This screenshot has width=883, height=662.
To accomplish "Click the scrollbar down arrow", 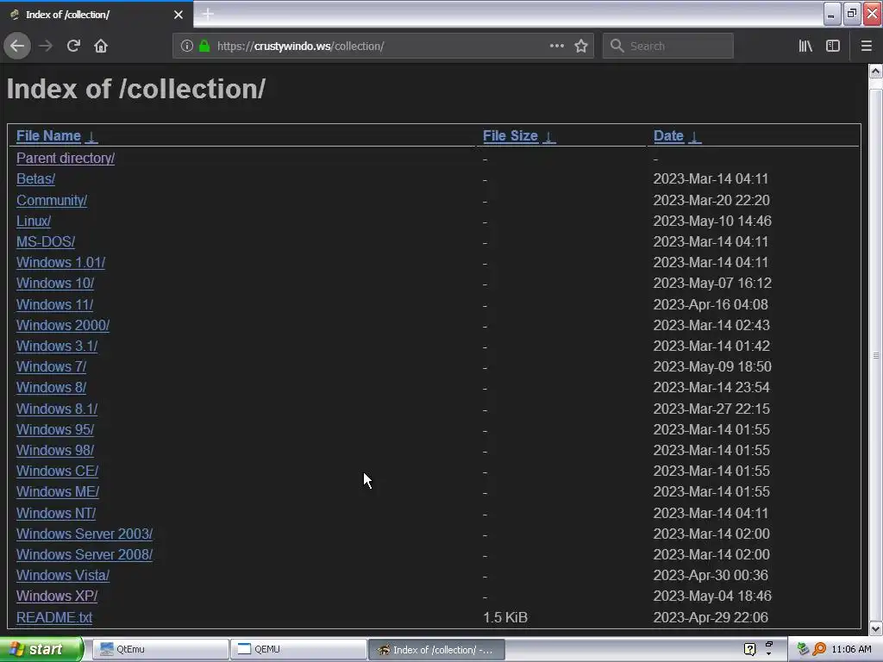I will coord(875,628).
